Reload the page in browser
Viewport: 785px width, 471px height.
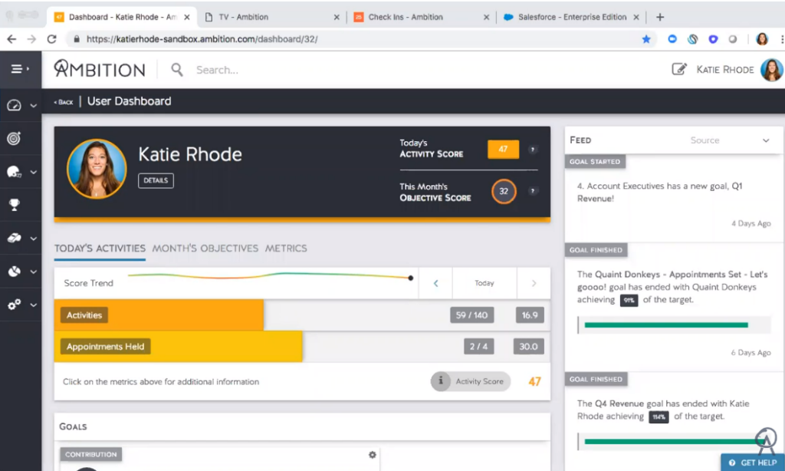pyautogui.click(x=51, y=39)
